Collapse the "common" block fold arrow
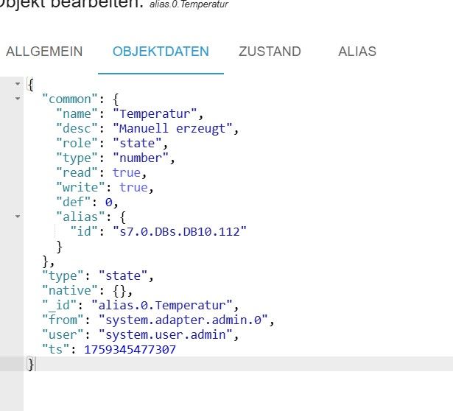This screenshot has width=453, height=411. (x=17, y=99)
